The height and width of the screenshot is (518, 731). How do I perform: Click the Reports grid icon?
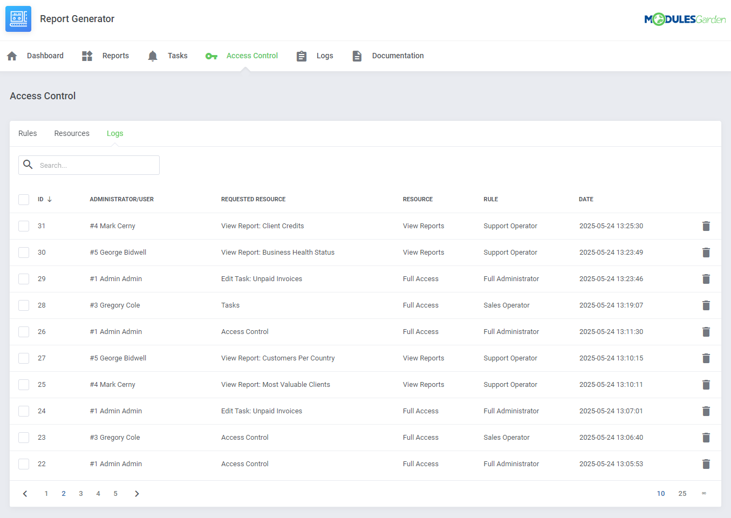87,56
